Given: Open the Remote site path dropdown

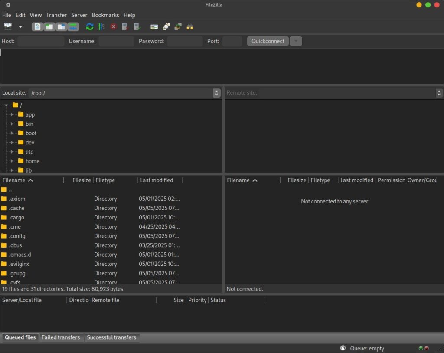Looking at the screenshot, I should tap(439, 93).
